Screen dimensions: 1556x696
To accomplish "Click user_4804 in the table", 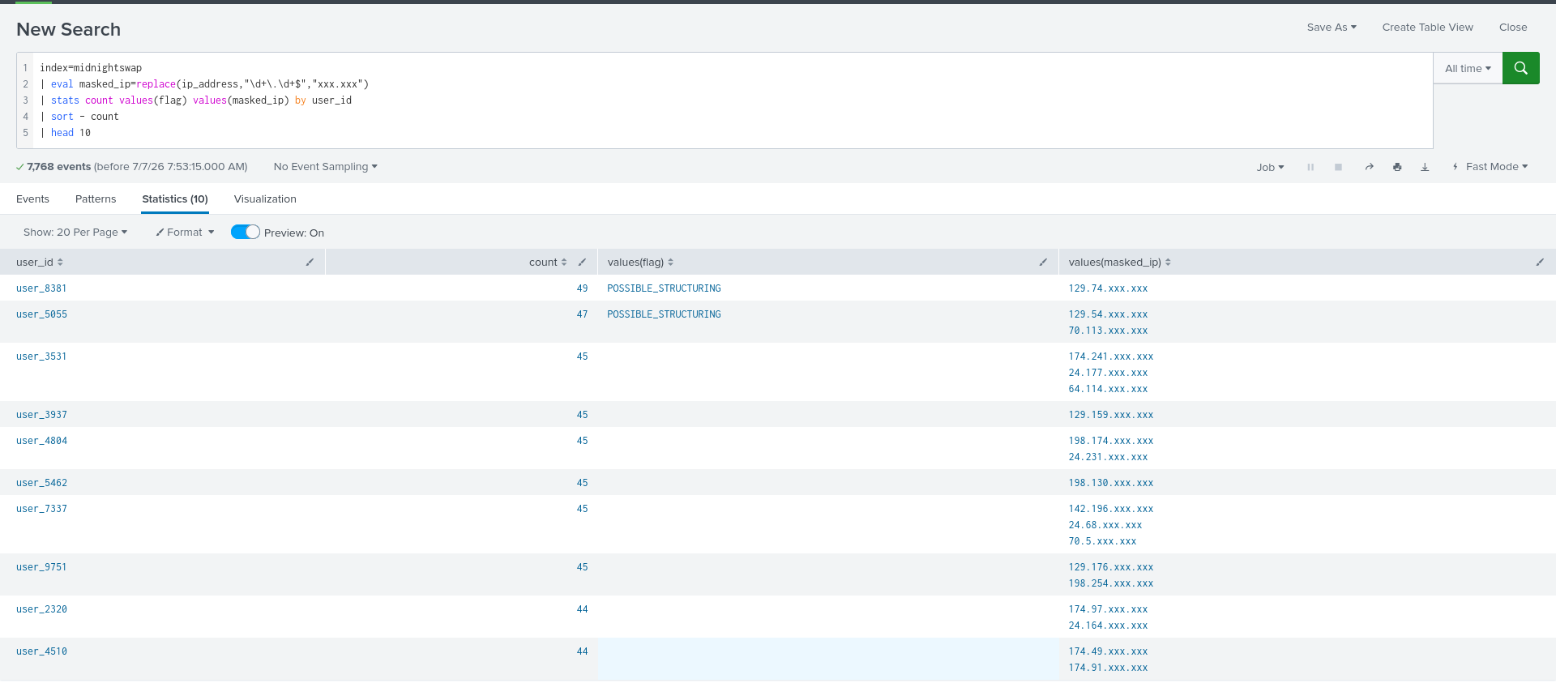I will [x=41, y=441].
